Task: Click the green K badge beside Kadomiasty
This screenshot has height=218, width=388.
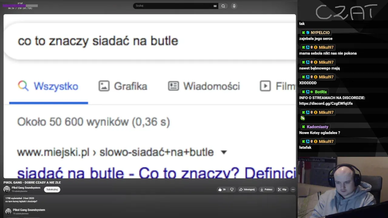Action: (303, 127)
